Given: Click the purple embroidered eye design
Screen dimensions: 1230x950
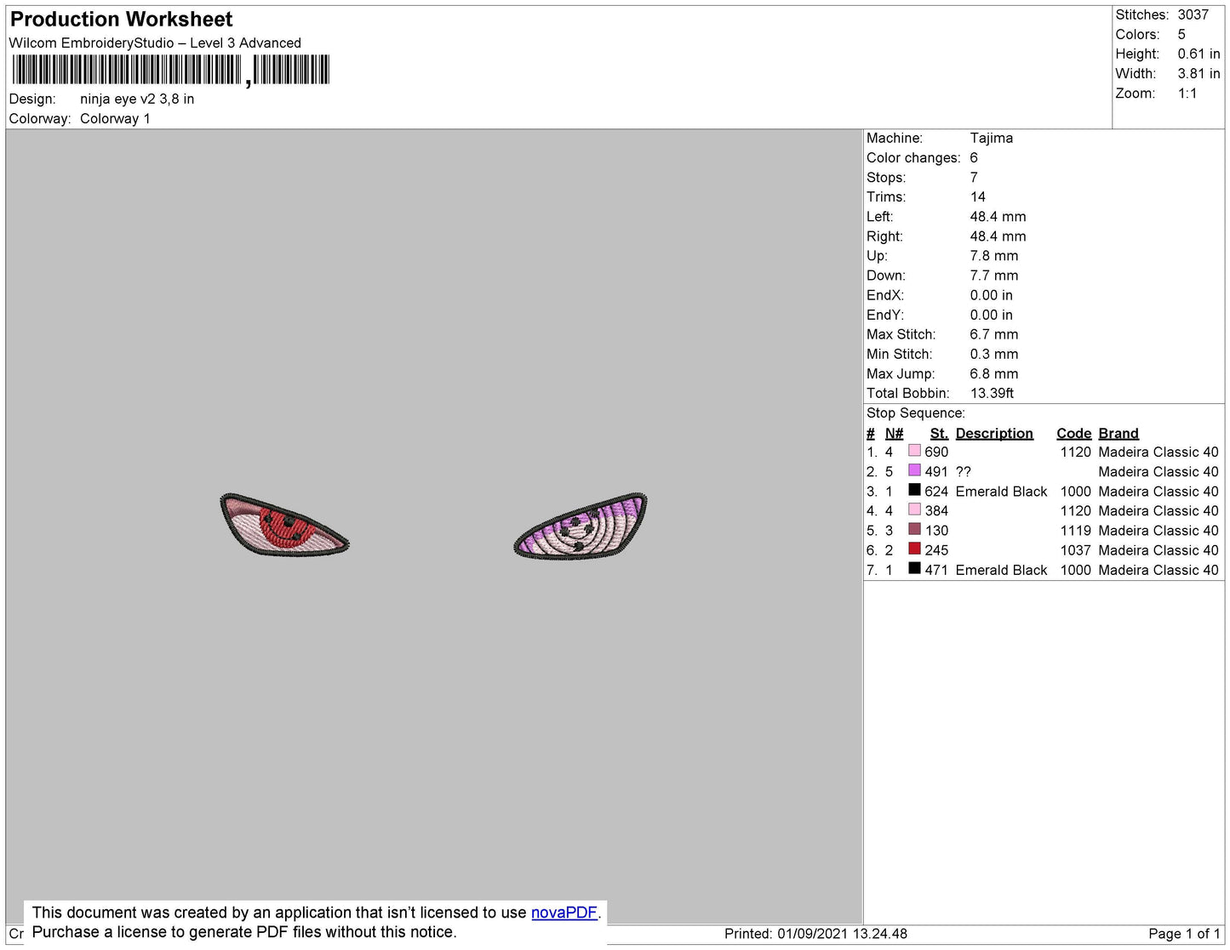Looking at the screenshot, I should (581, 526).
